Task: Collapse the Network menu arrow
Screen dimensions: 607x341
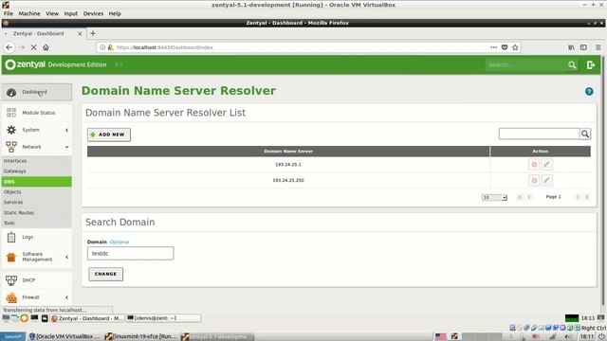Action: [x=66, y=147]
